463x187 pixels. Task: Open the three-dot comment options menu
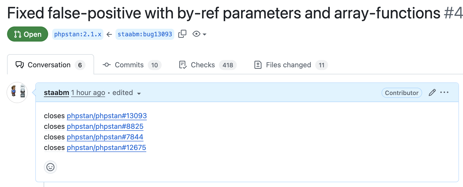(x=444, y=92)
